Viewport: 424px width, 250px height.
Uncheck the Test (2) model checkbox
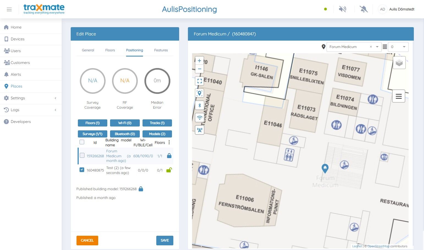point(82,170)
